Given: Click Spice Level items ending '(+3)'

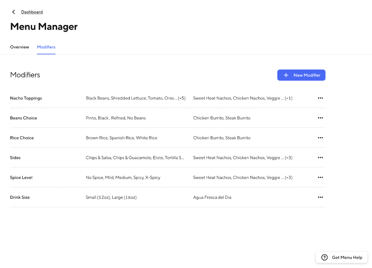Looking at the screenshot, I should pos(243,177).
